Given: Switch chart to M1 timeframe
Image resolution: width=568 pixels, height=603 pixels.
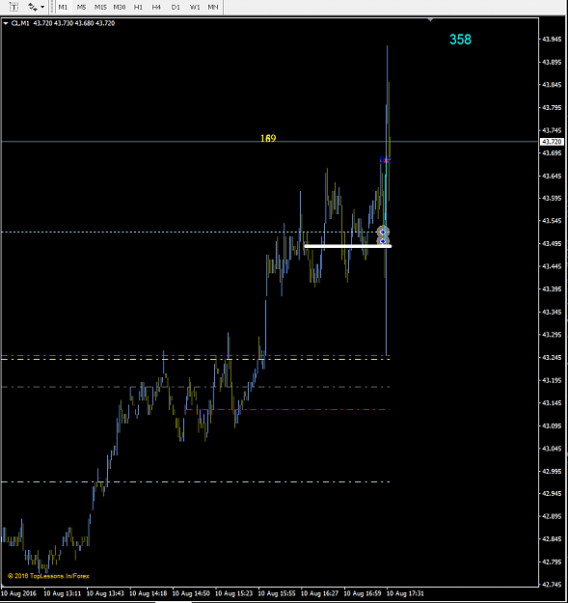Looking at the screenshot, I should pos(63,7).
